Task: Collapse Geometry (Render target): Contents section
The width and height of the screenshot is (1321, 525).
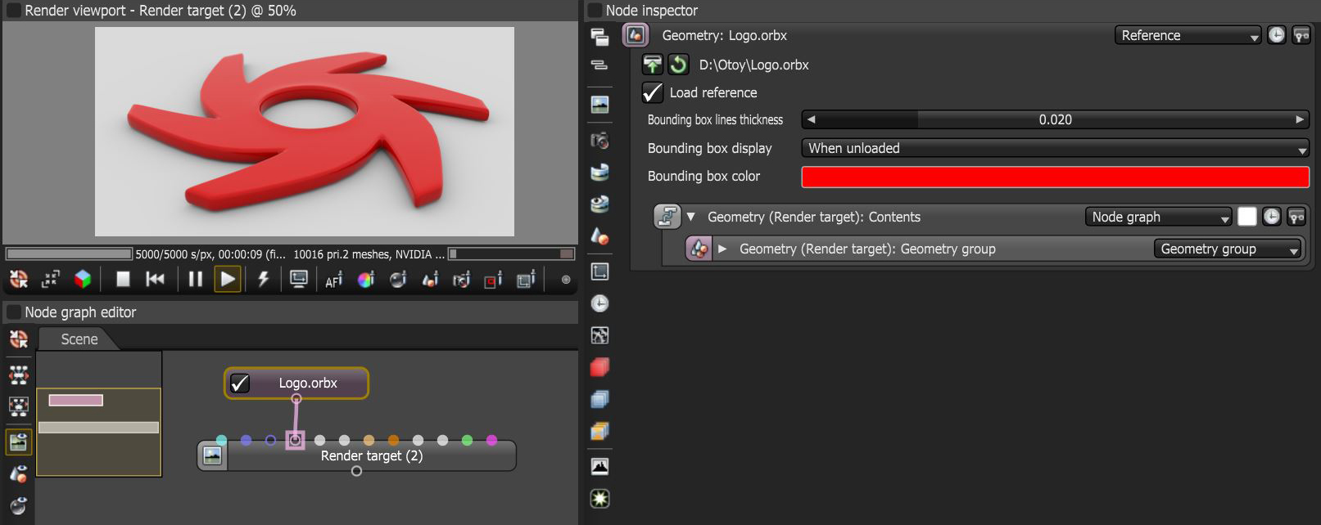Action: [x=690, y=217]
